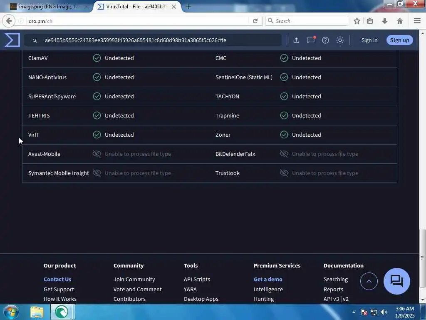The height and width of the screenshot is (320, 426).
Task: Go to the browser home icon
Action: [x=400, y=21]
